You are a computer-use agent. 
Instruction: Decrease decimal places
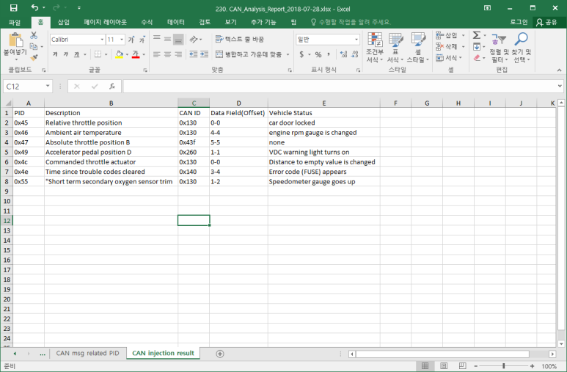click(x=355, y=54)
